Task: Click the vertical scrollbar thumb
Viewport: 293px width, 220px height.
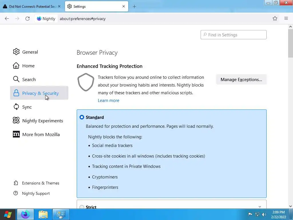Action: click(x=290, y=44)
